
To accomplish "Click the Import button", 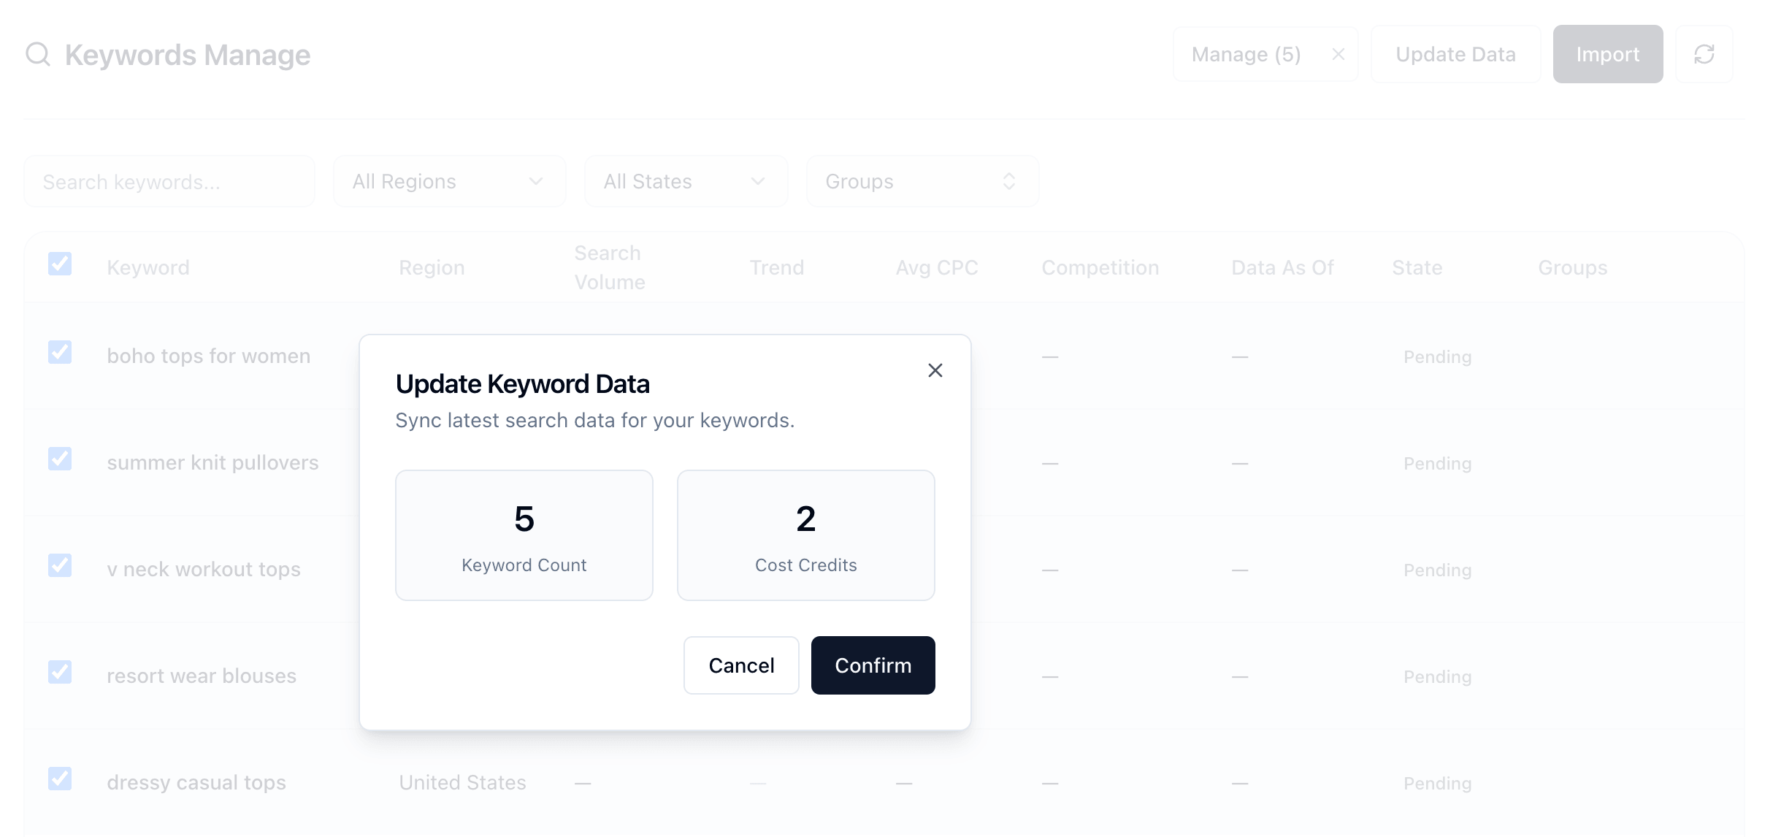I will point(1607,54).
